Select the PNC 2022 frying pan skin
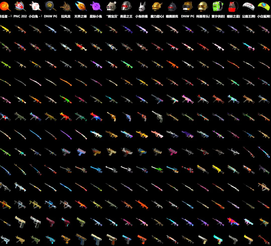 coord(20,6)
